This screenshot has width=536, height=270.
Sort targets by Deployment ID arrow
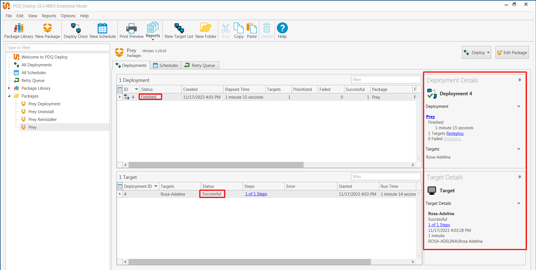click(156, 186)
